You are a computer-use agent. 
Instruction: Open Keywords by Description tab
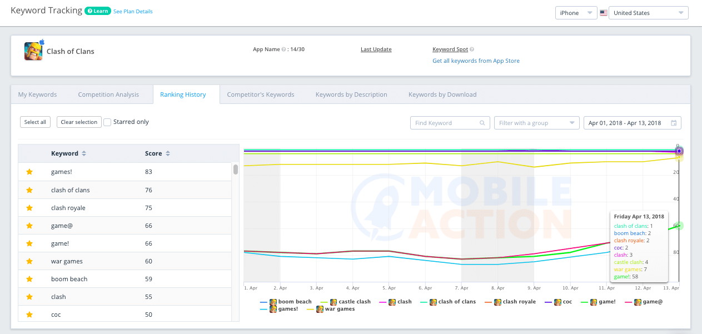351,94
